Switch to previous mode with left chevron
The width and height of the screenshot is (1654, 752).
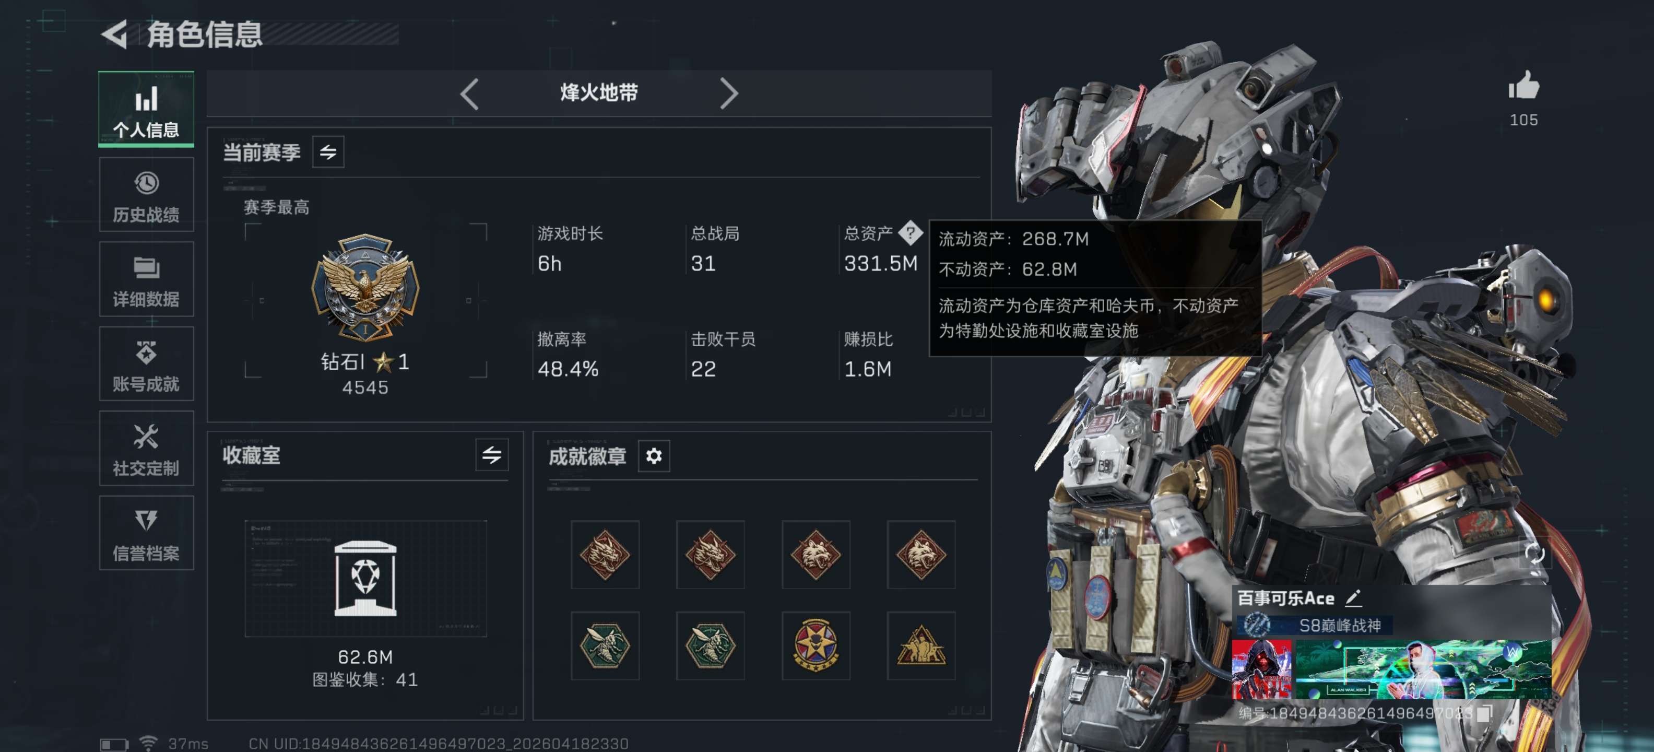pyautogui.click(x=469, y=95)
